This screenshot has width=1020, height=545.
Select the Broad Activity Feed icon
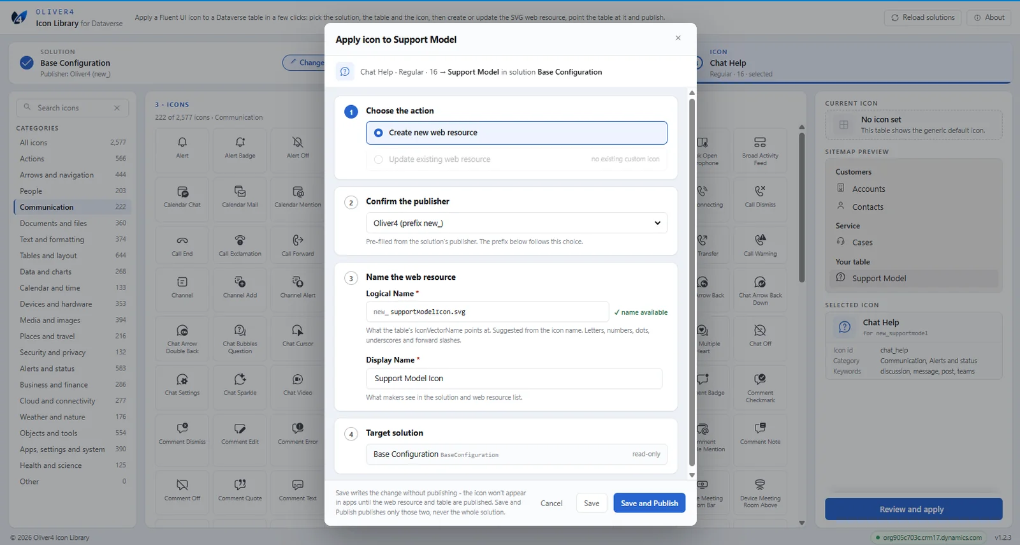tap(760, 150)
